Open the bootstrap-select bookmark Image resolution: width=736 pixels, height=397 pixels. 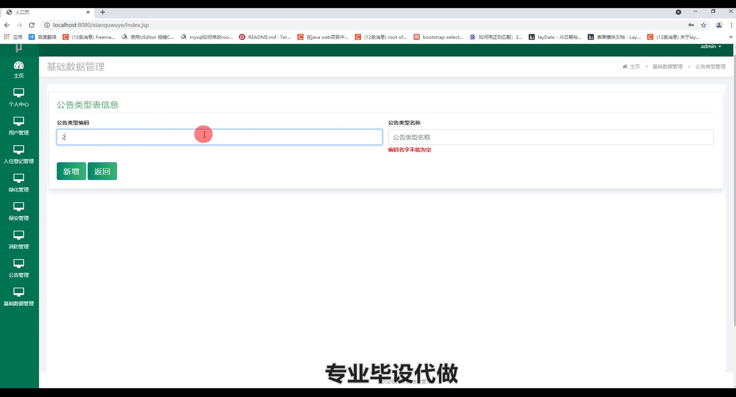pos(438,37)
